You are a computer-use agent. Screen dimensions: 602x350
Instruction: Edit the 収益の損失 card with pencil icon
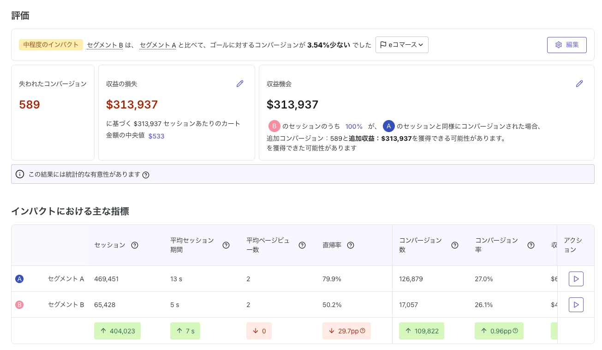240,84
